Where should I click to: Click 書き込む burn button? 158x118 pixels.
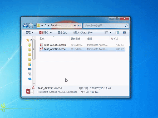coord(62,33)
